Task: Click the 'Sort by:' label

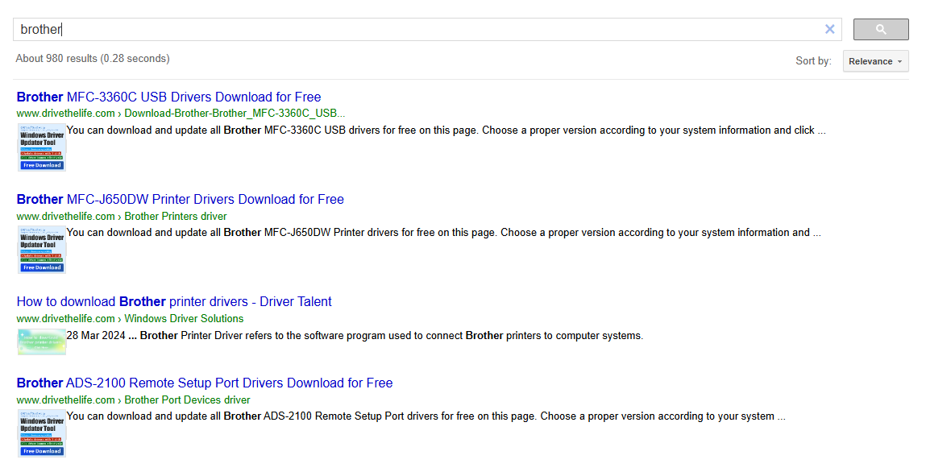Action: click(x=813, y=60)
